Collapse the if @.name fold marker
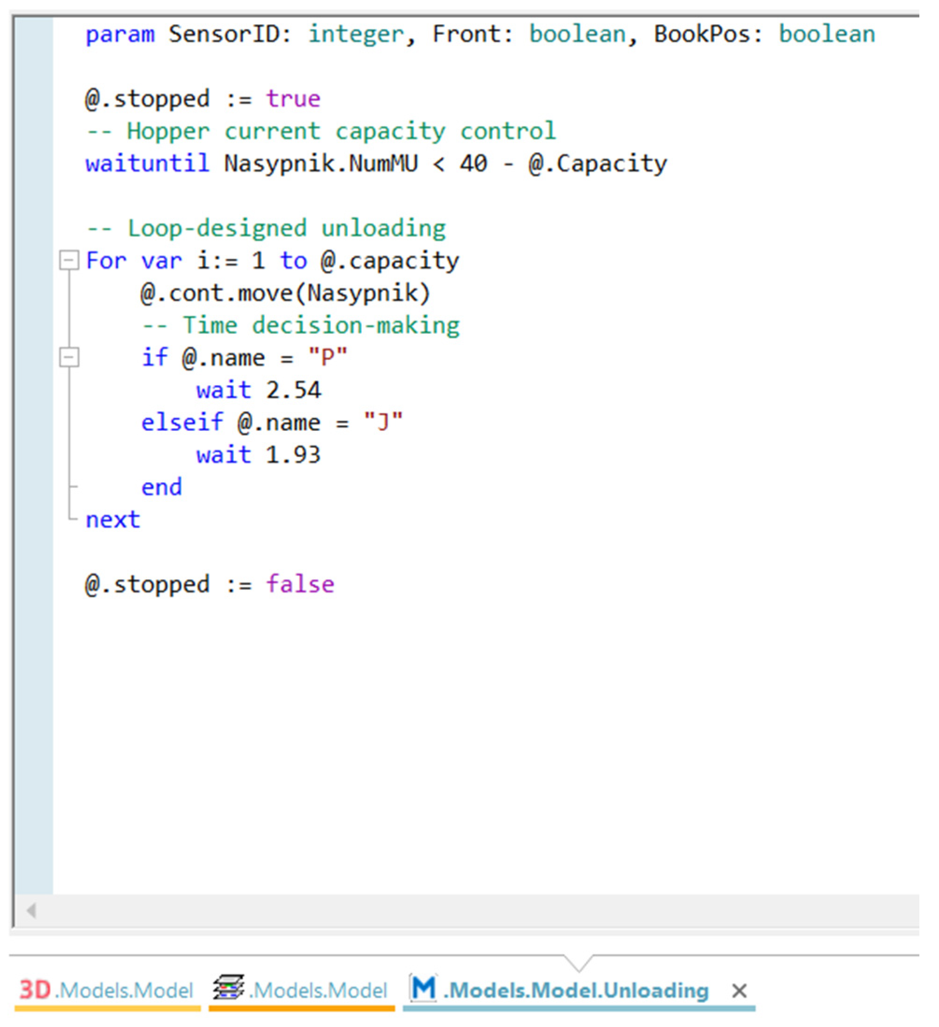Viewport: 939px width, 1027px height. [x=69, y=357]
